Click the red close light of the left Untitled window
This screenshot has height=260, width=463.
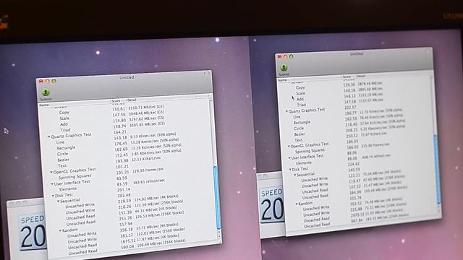click(41, 82)
